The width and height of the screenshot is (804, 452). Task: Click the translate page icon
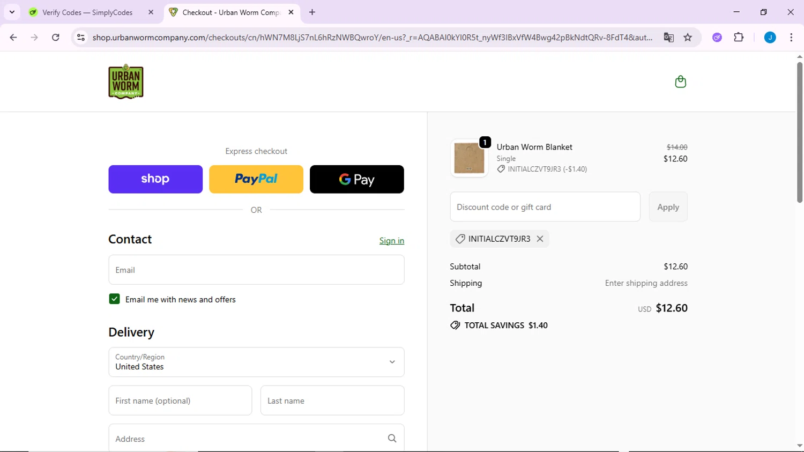click(x=668, y=38)
